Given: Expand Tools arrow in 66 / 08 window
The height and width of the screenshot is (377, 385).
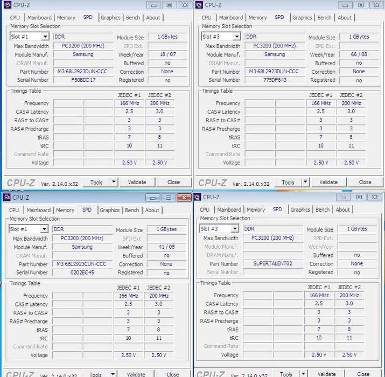Looking at the screenshot, I should (305, 182).
